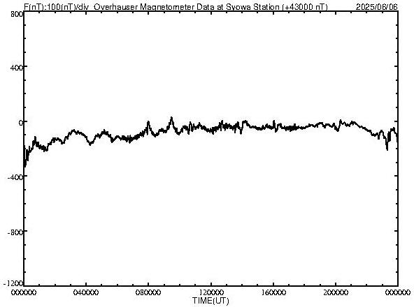Click the -400 y-axis label
The image size is (414, 307).
coord(15,177)
